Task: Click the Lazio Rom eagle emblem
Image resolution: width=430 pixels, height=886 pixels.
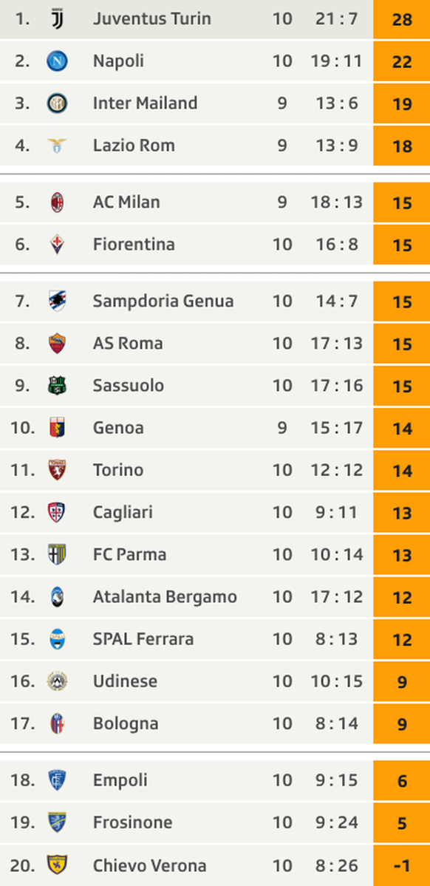Action: 57,146
